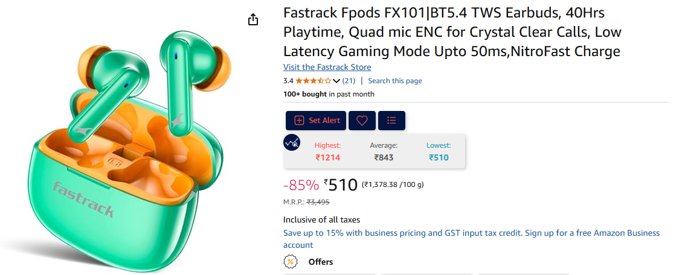Viewport: 682px width, 275px height.
Task: Click the struck-through M.R.P. ₹3,495
Action: click(318, 201)
